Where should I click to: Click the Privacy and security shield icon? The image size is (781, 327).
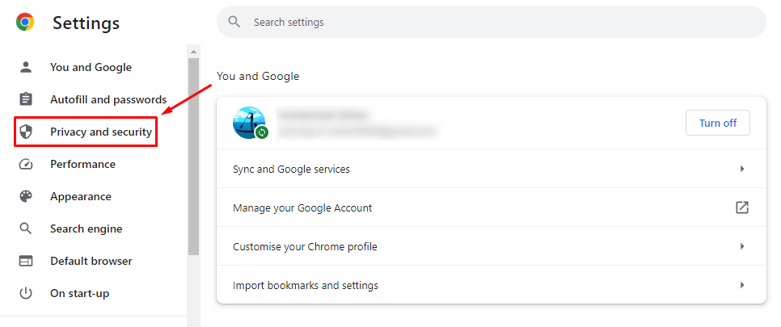pyautogui.click(x=25, y=132)
